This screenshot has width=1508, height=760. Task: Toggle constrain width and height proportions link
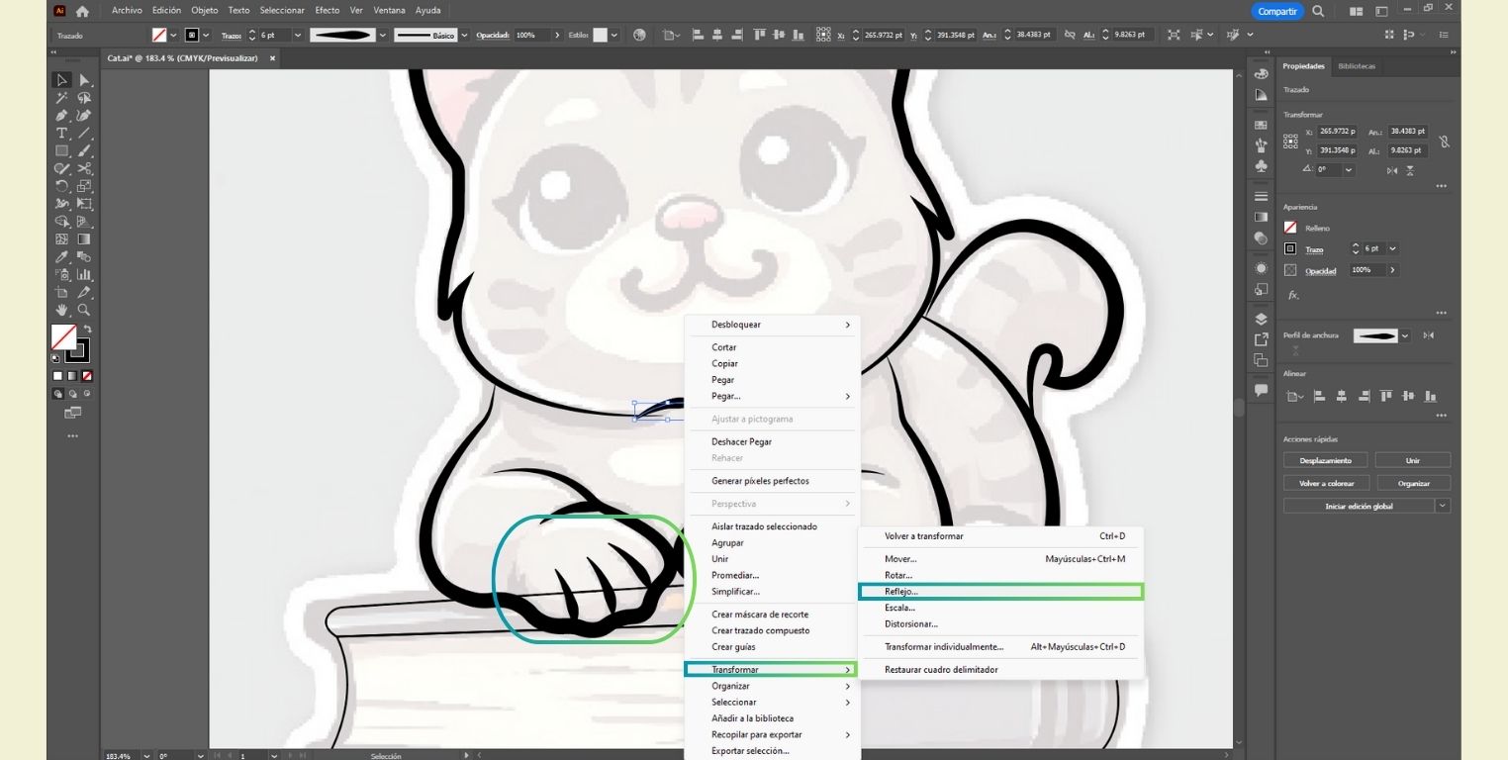click(1445, 142)
